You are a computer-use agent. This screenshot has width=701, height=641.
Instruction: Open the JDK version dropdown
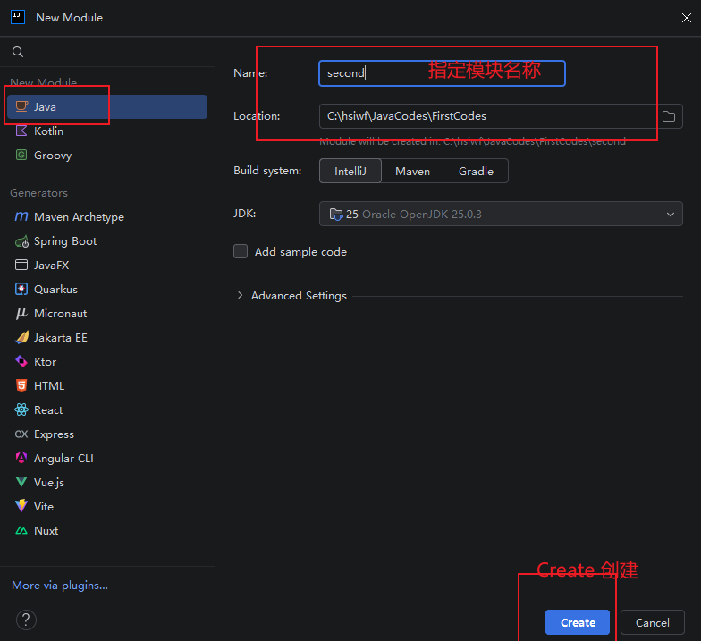501,214
